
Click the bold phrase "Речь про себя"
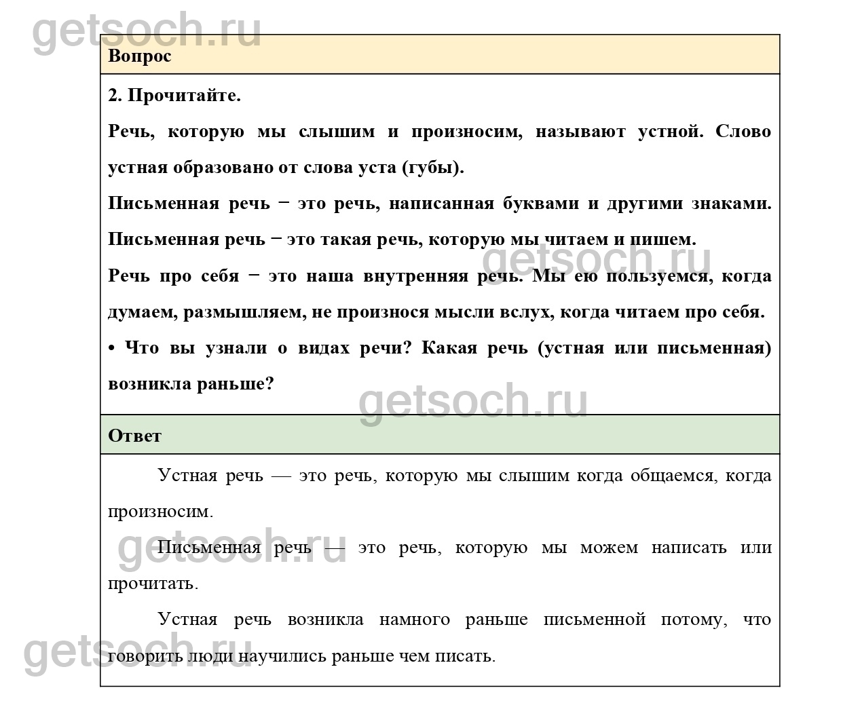pos(174,276)
